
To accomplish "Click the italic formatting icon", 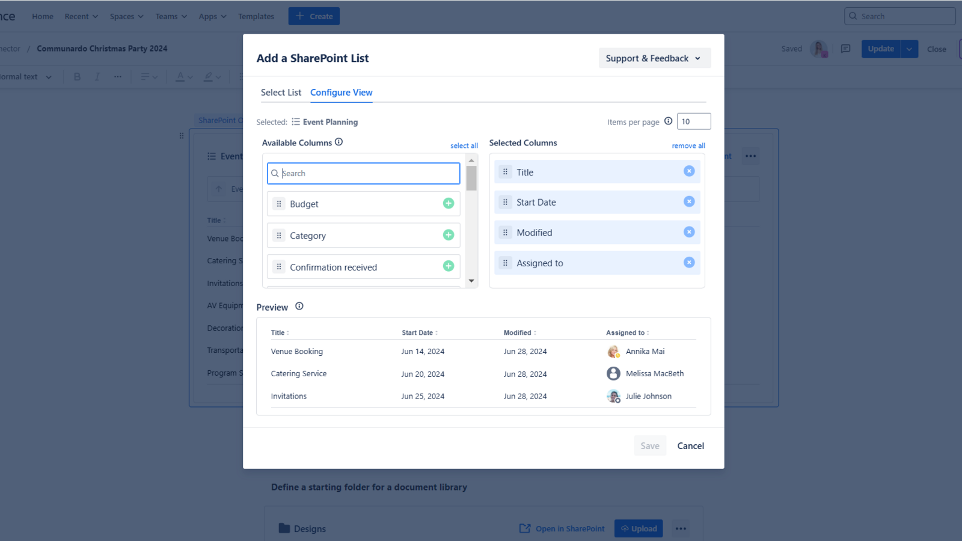I will pos(97,77).
